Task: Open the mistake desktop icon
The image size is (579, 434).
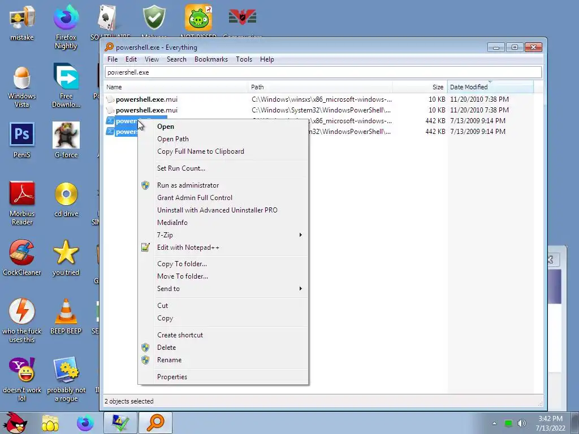Action: [x=22, y=23]
